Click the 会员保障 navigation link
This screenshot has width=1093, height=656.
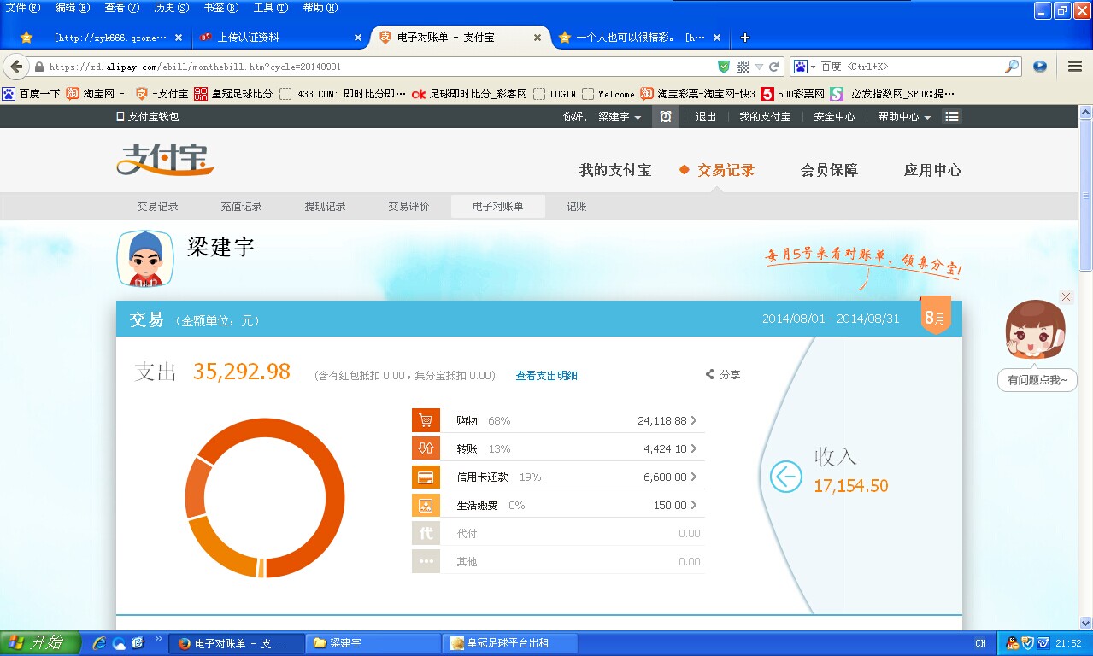pos(829,170)
